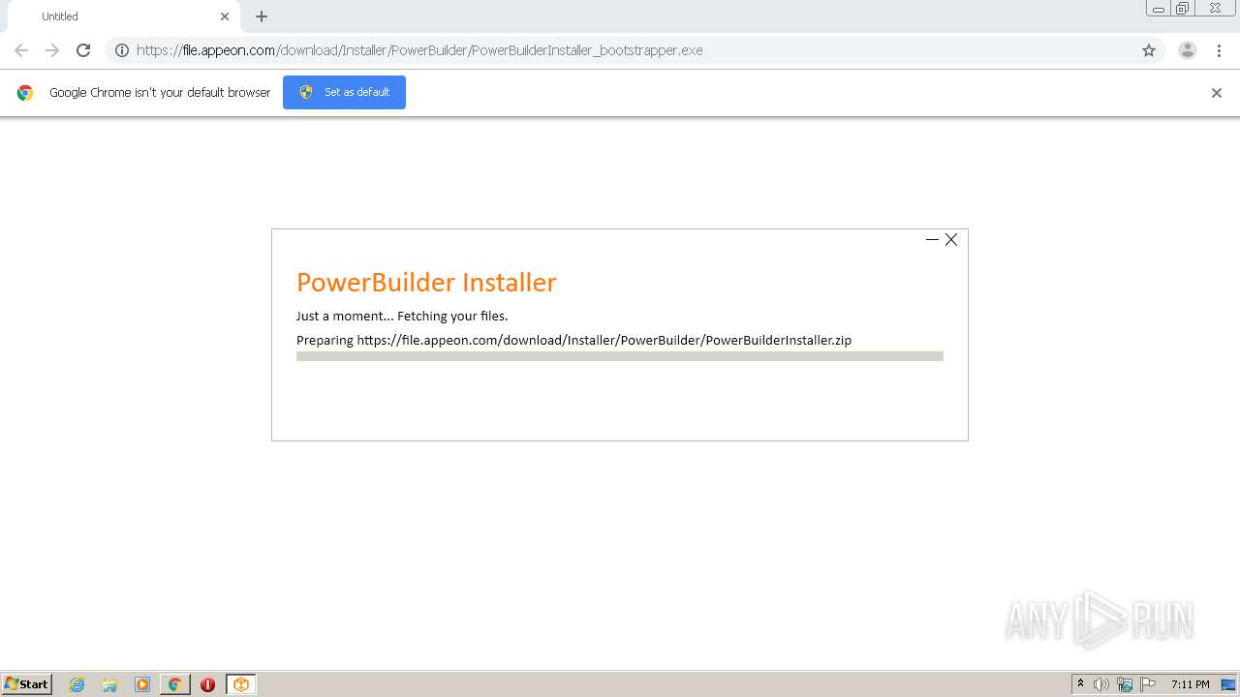
Task: Open the volume control in system tray
Action: click(x=1101, y=684)
